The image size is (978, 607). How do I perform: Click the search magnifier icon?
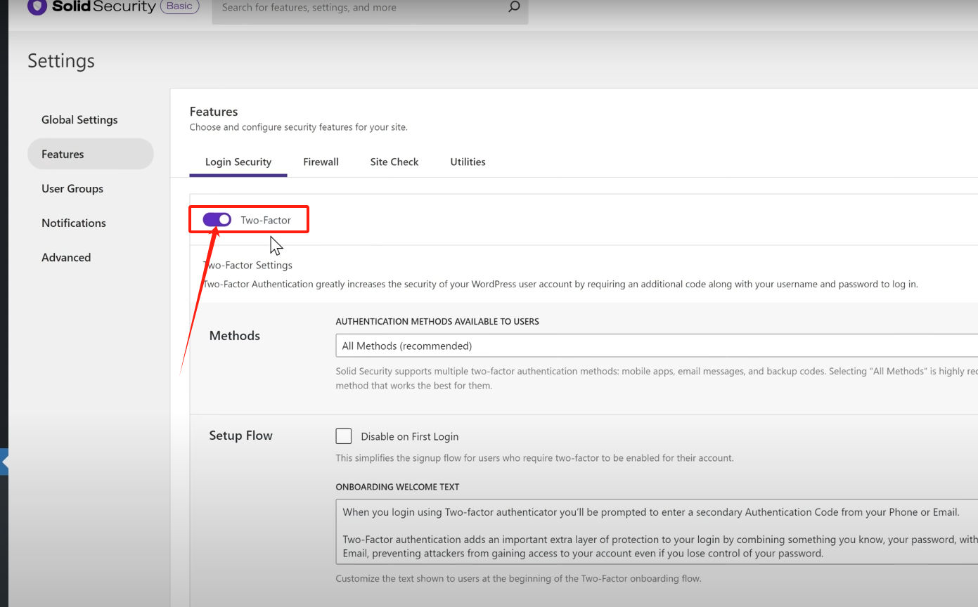tap(513, 7)
